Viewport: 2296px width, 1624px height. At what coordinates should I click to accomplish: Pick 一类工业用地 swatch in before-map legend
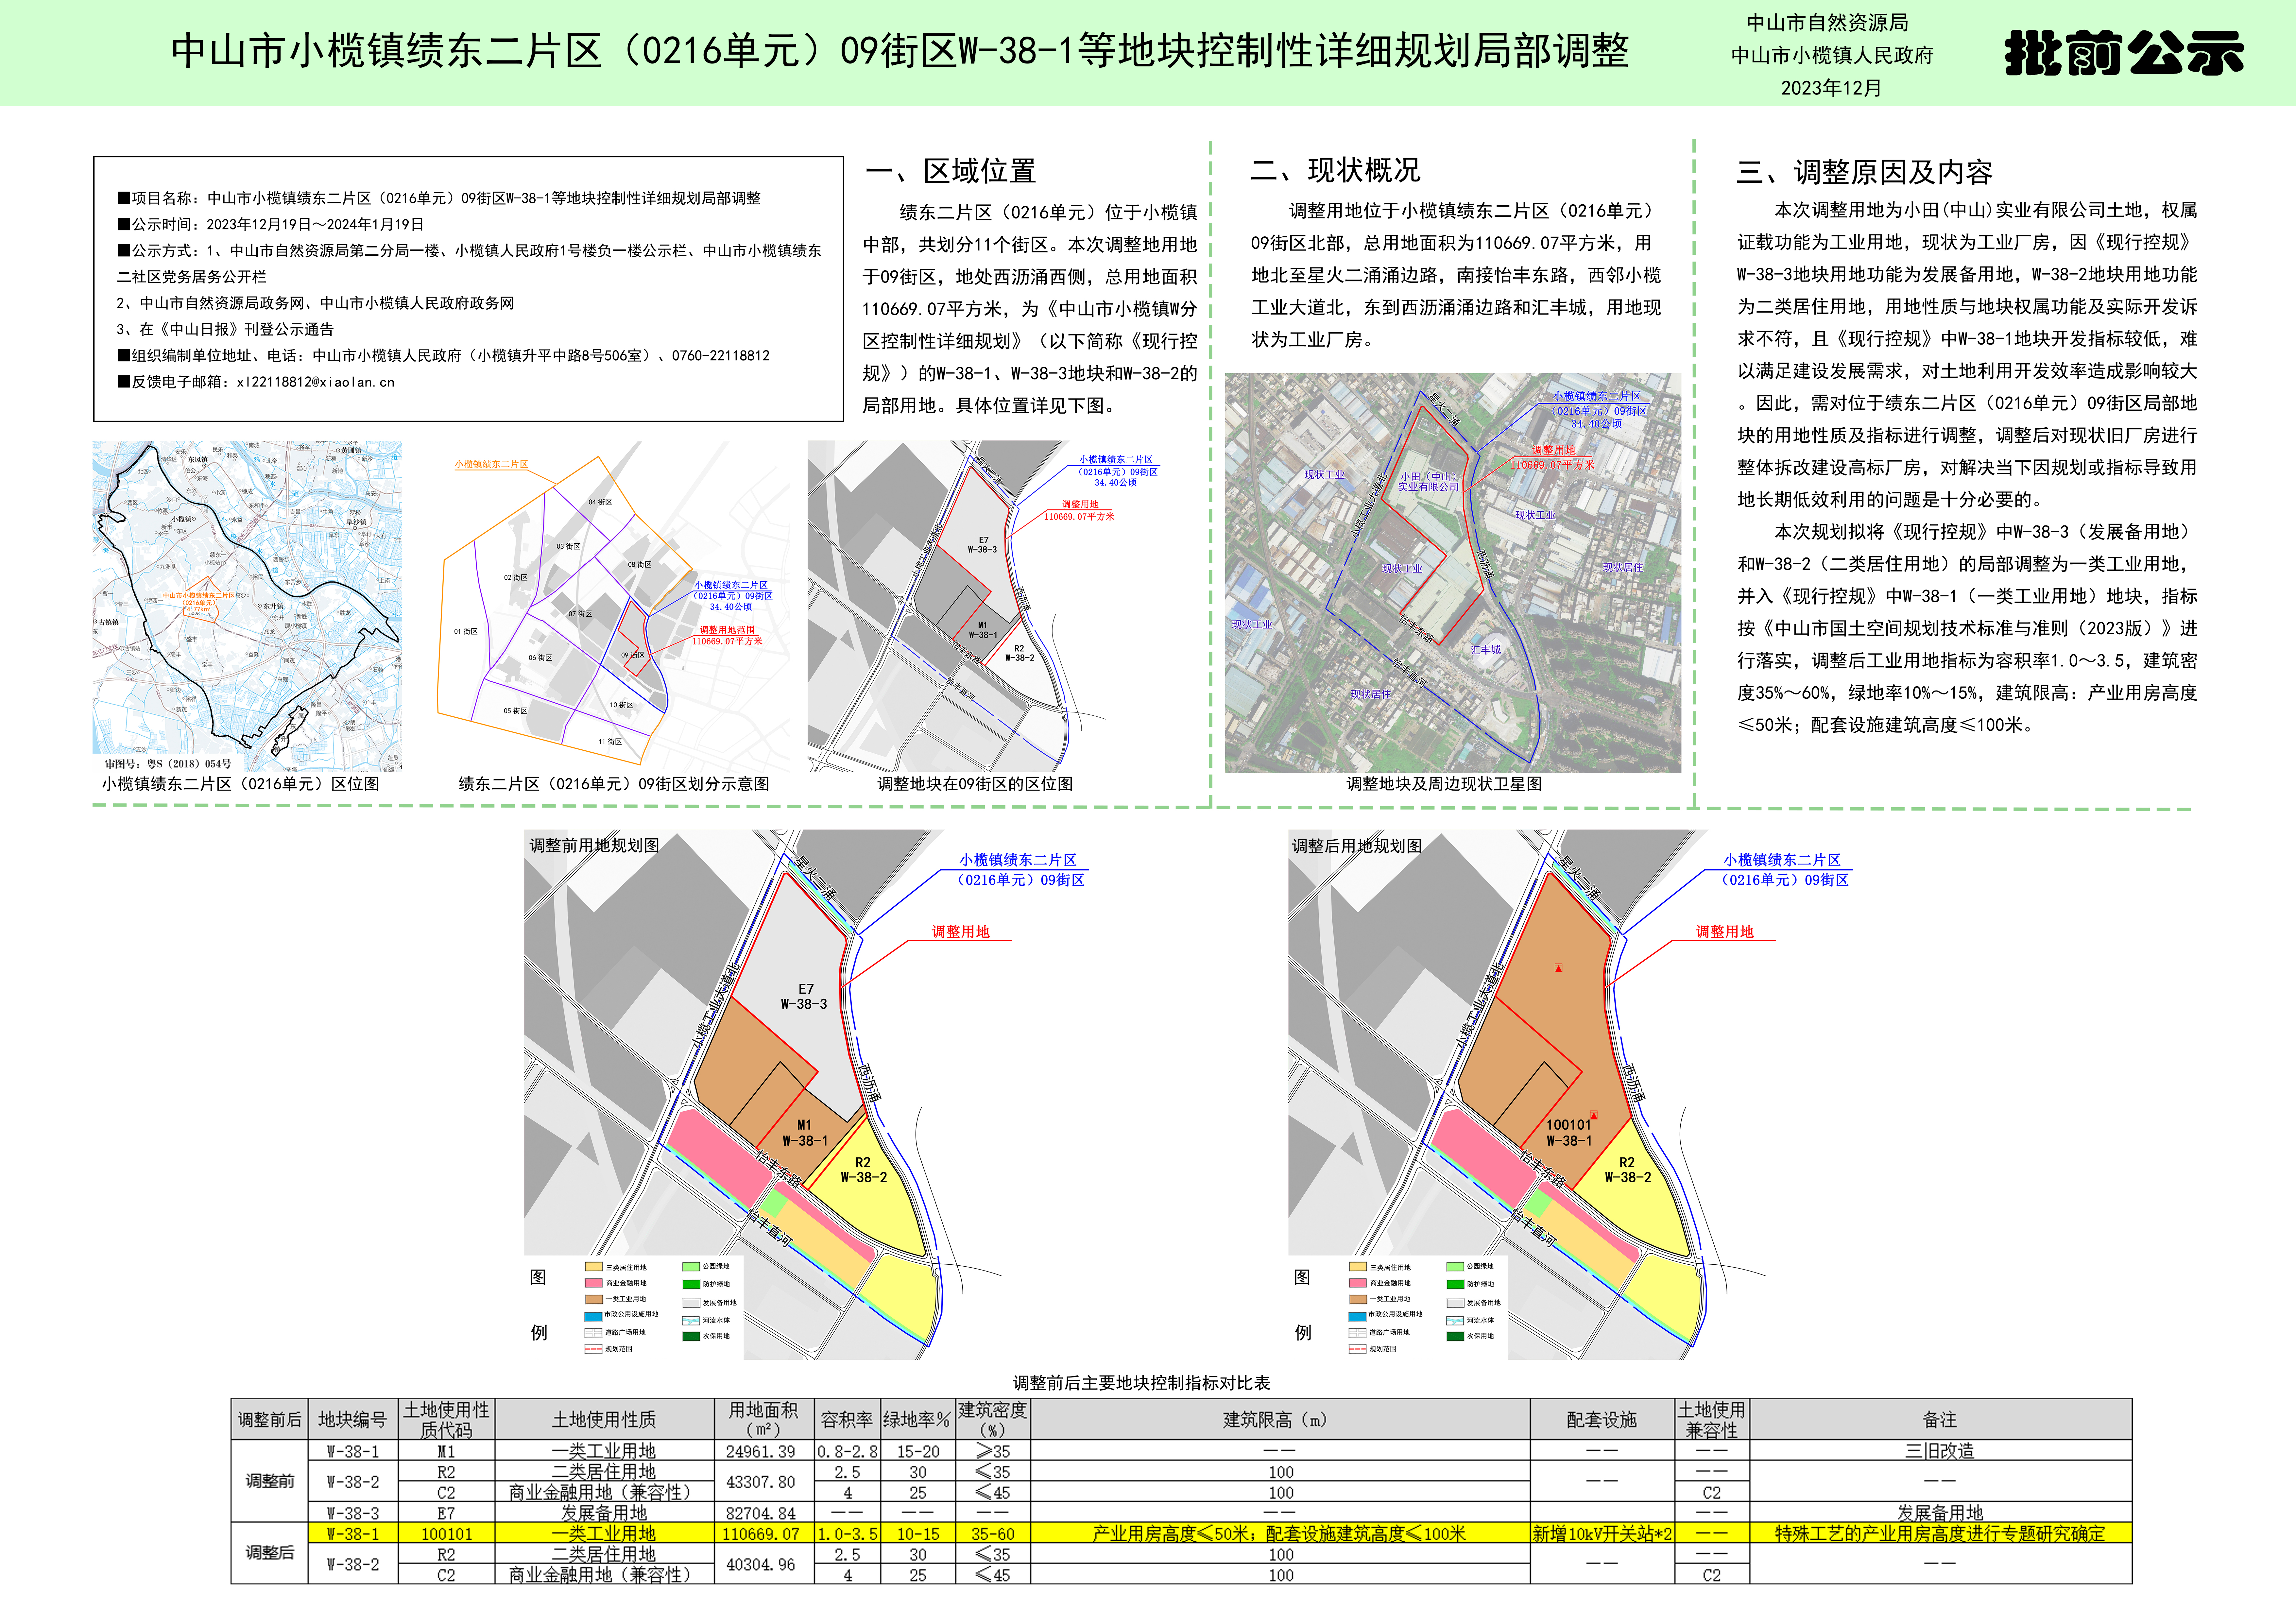(x=594, y=1299)
